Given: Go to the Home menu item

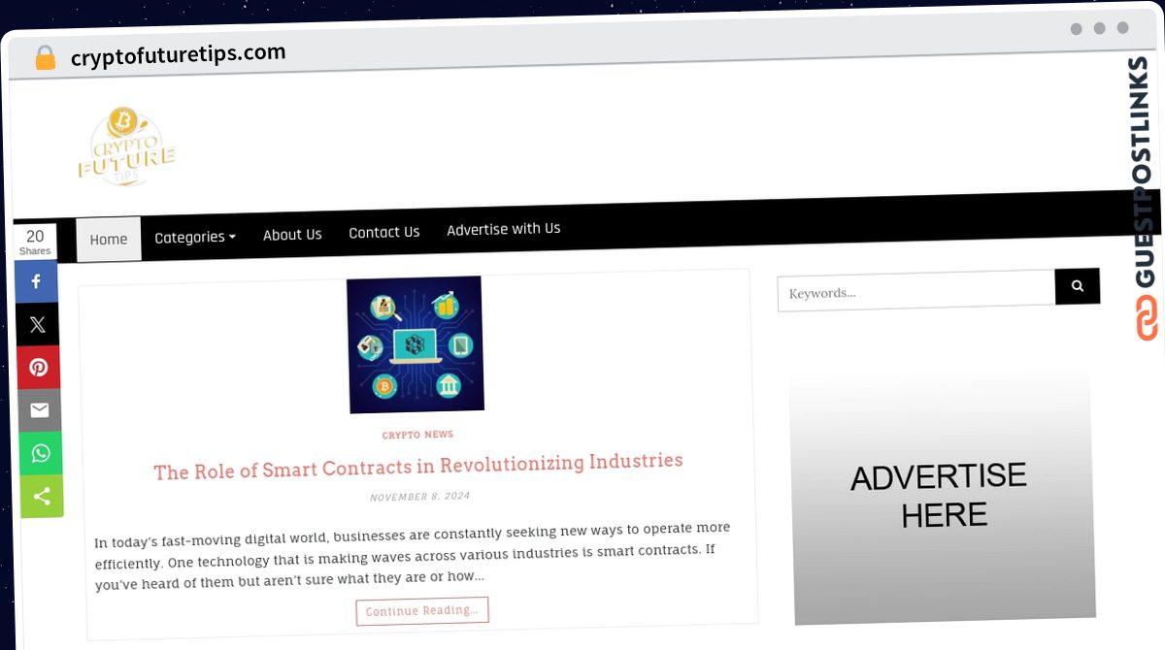Looking at the screenshot, I should (109, 240).
